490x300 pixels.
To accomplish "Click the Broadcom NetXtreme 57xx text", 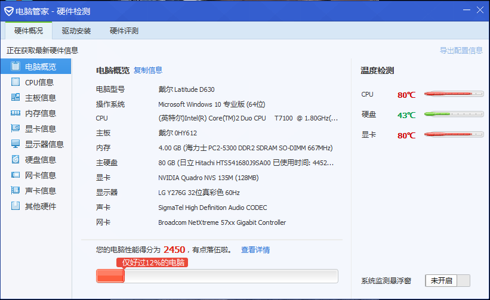I will (x=222, y=222).
